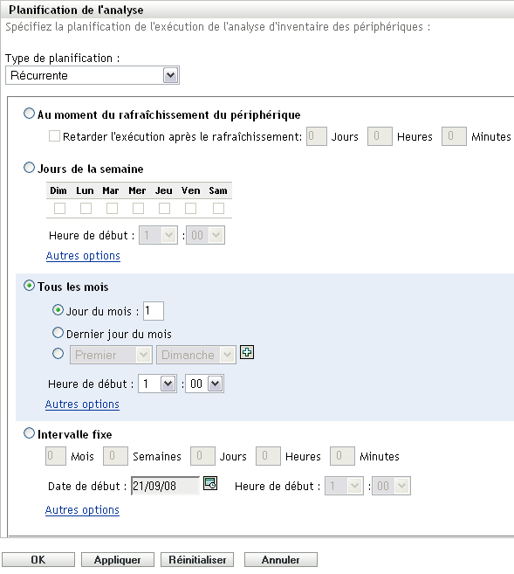Check the Lun weekday checkbox
The height and width of the screenshot is (574, 514).
point(86,209)
